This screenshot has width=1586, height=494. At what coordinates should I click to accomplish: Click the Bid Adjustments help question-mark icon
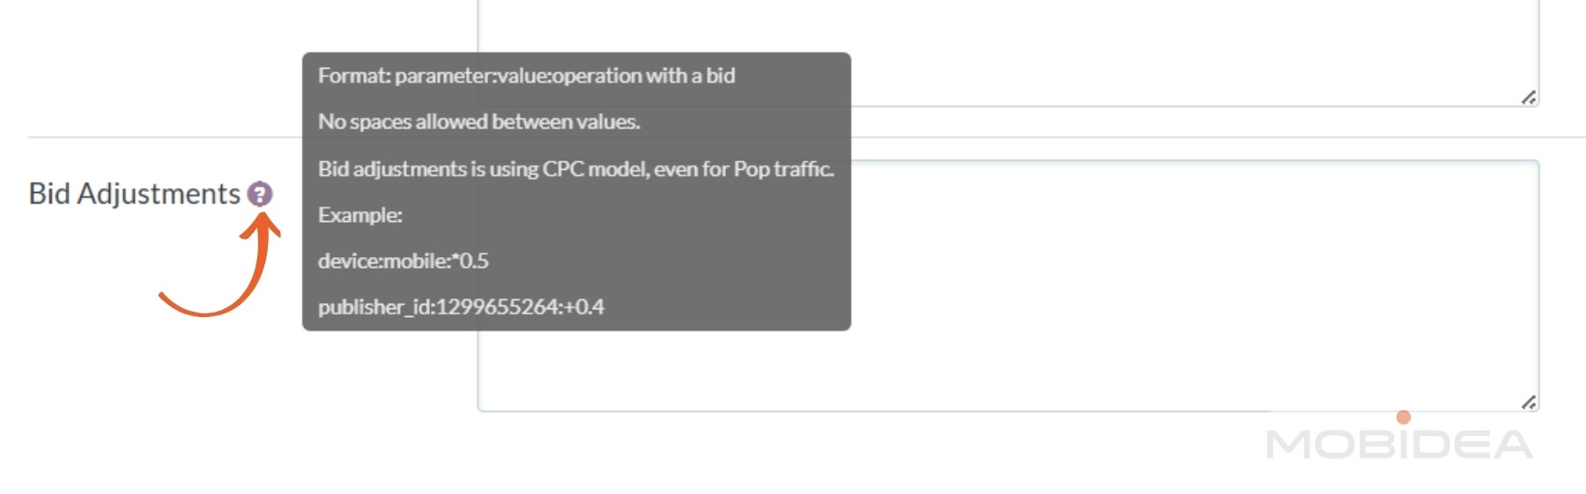click(259, 194)
